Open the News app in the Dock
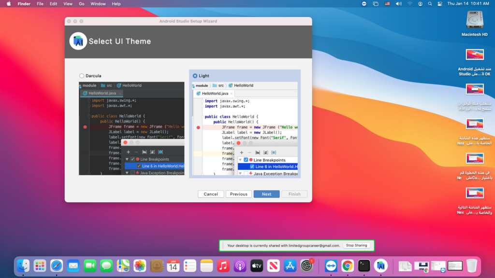The width and height of the screenshot is (495, 278). tap(274, 266)
